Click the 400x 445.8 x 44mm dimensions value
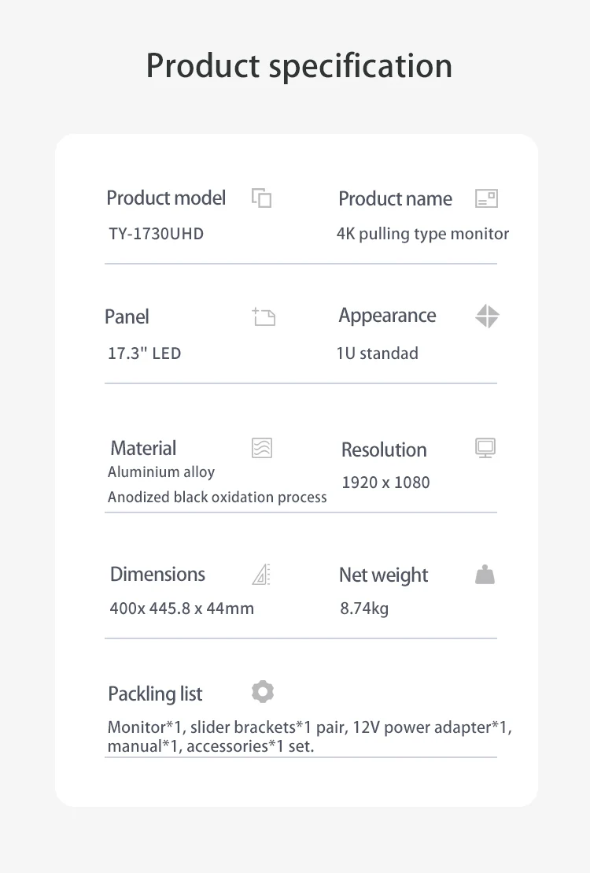 [x=182, y=609]
